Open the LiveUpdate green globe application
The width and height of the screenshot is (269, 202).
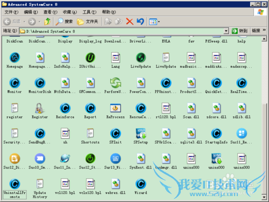click(141, 58)
